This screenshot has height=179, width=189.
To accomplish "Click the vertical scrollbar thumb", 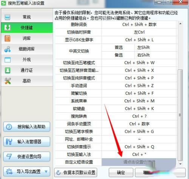I will point(180,115).
